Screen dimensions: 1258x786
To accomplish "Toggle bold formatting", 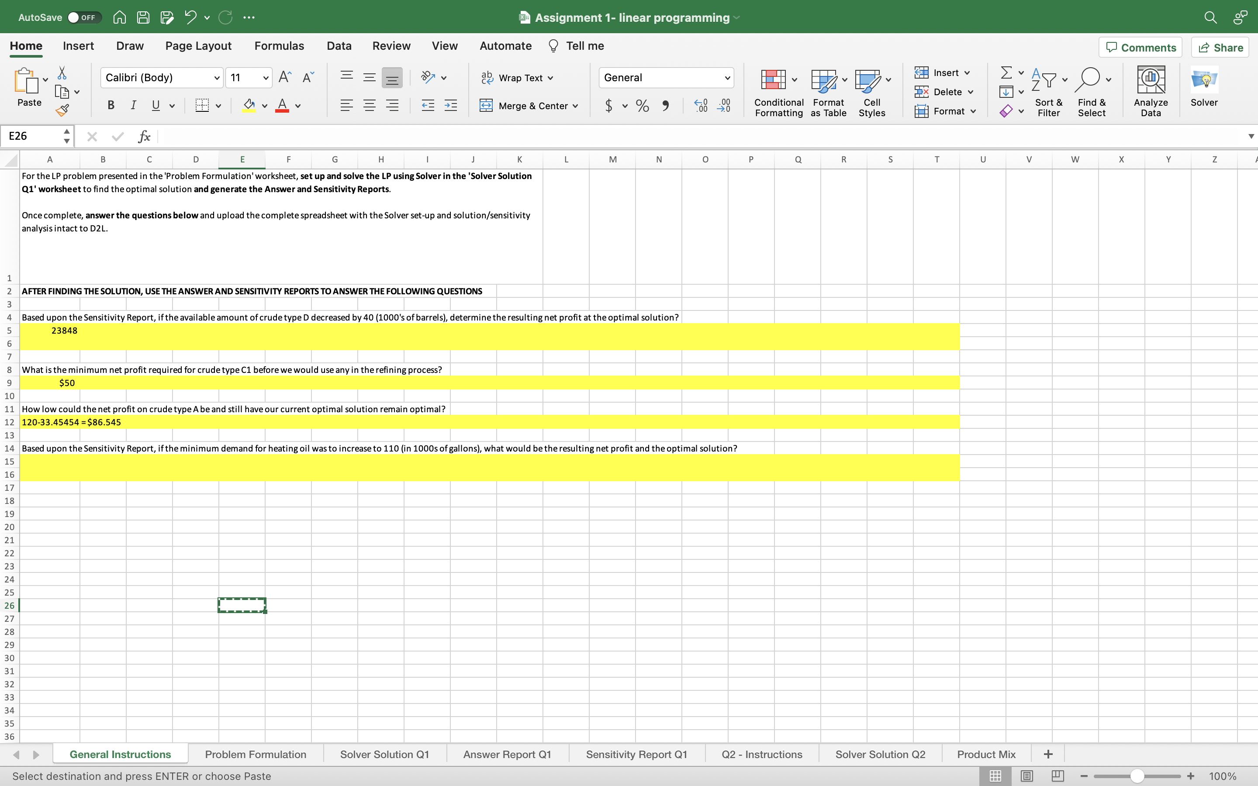I will click(110, 105).
